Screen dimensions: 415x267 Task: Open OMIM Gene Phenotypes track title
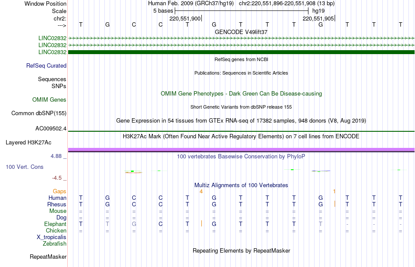click(241, 94)
